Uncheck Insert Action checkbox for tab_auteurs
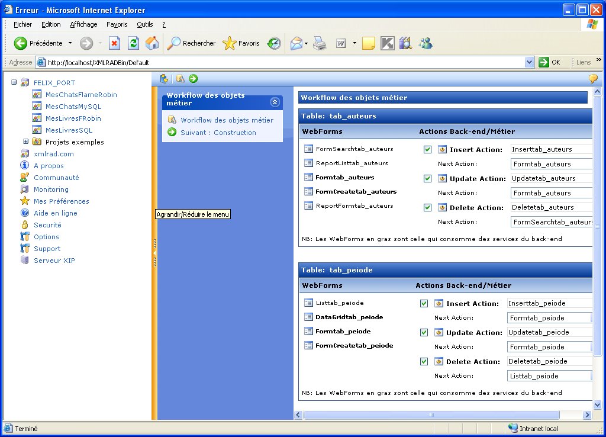Image resolution: width=606 pixels, height=437 pixels. click(427, 150)
